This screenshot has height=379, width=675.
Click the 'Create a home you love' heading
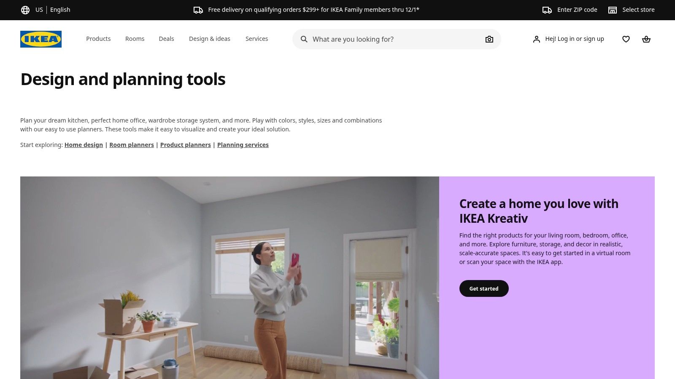click(x=539, y=211)
